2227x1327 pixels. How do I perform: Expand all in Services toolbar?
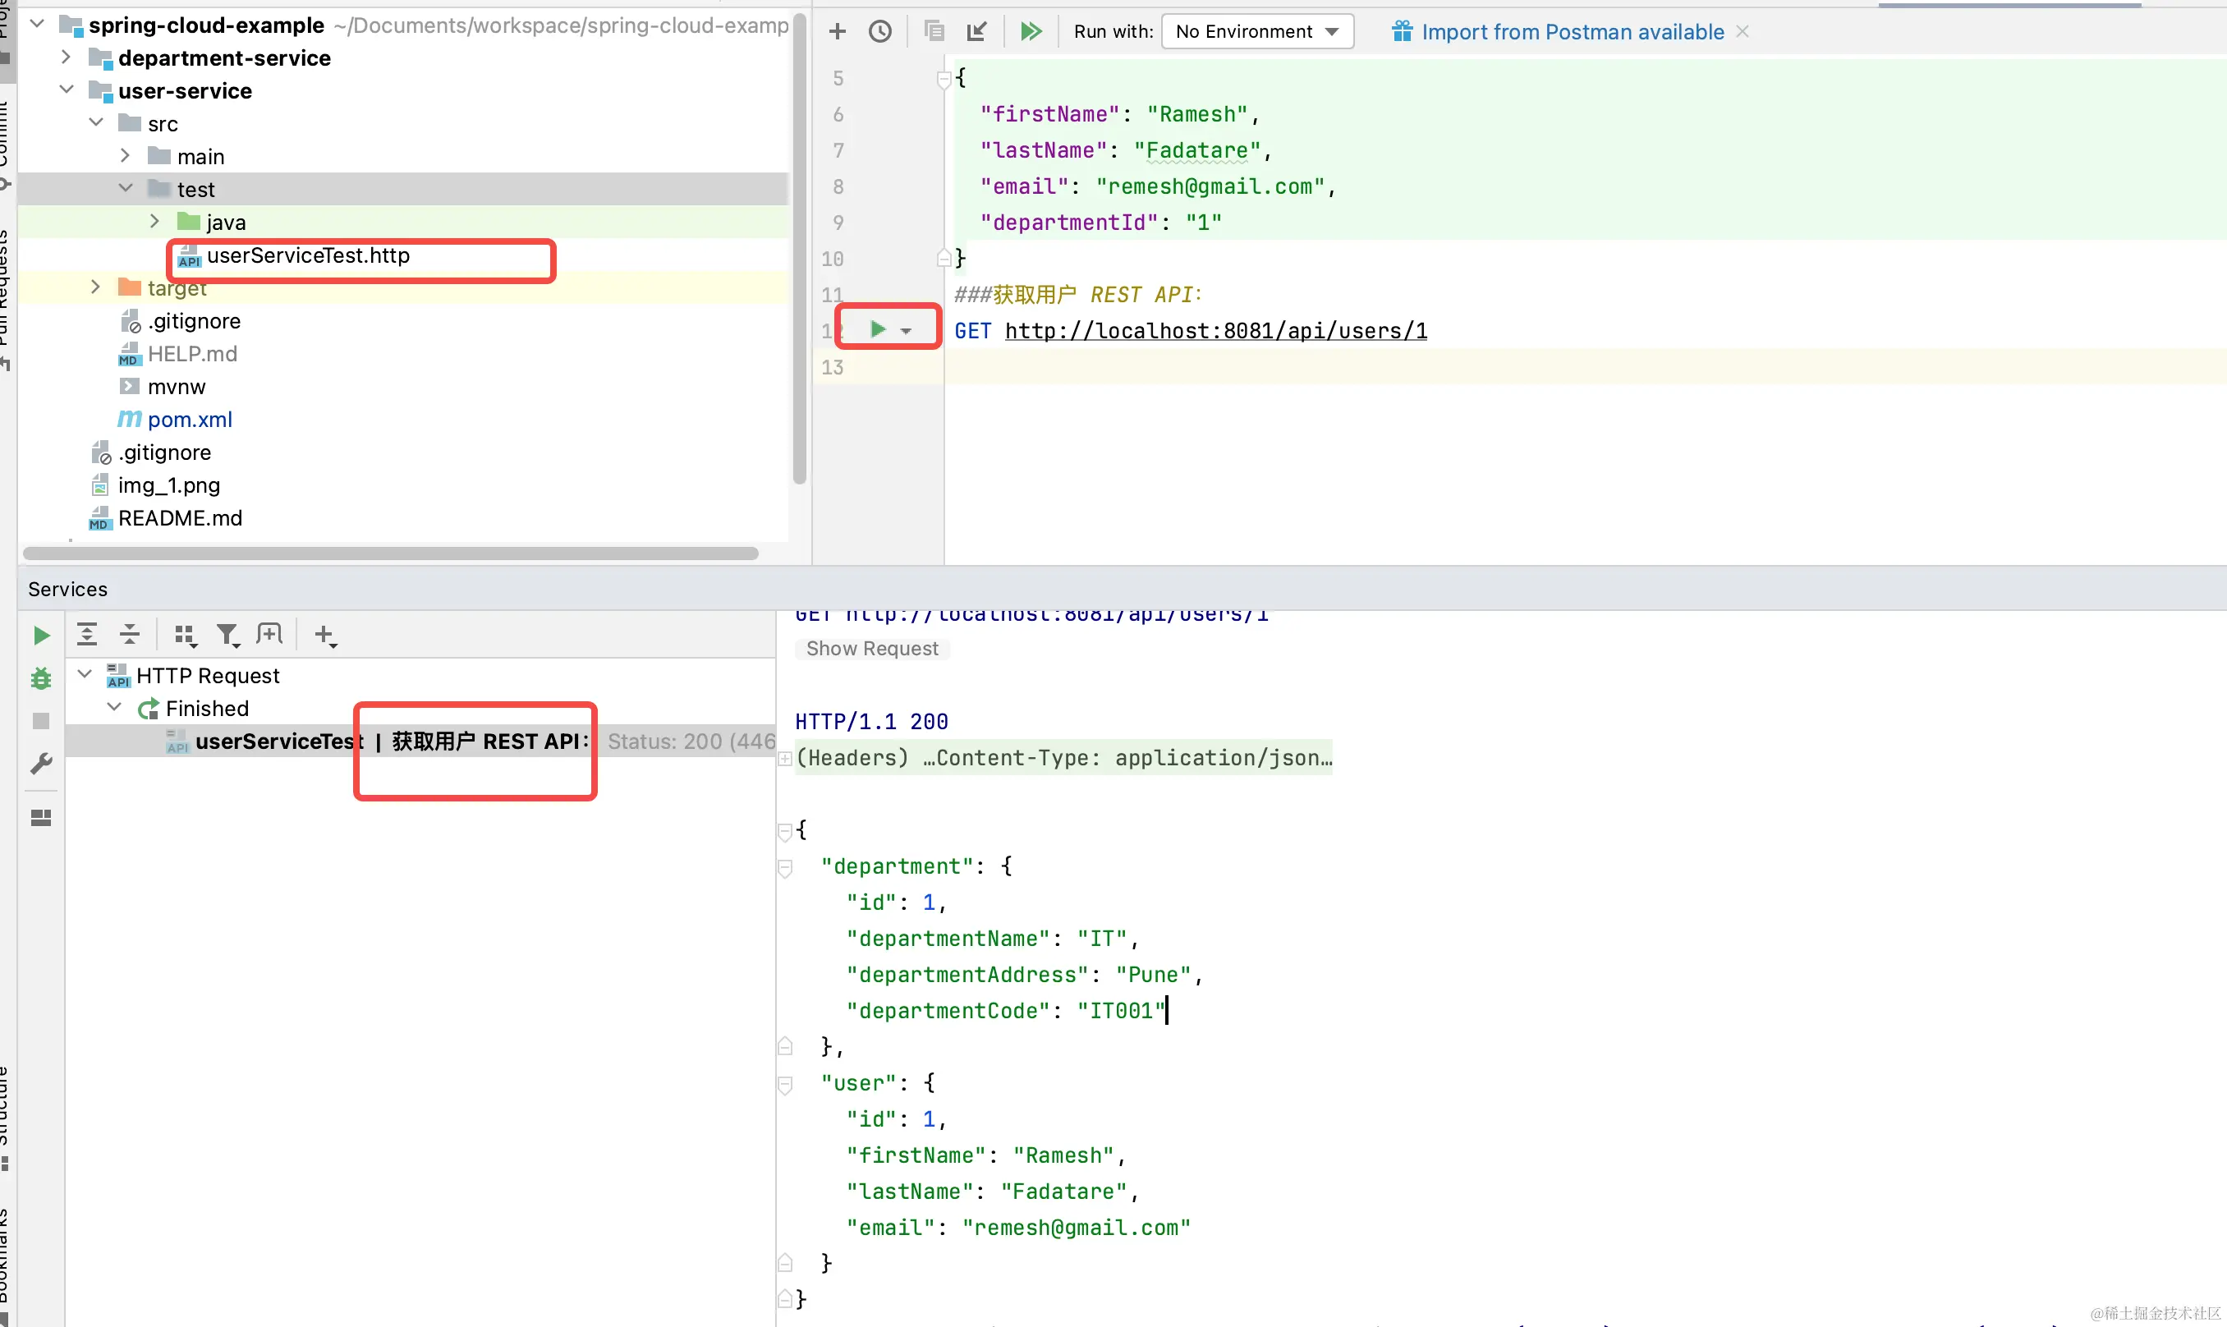87,635
